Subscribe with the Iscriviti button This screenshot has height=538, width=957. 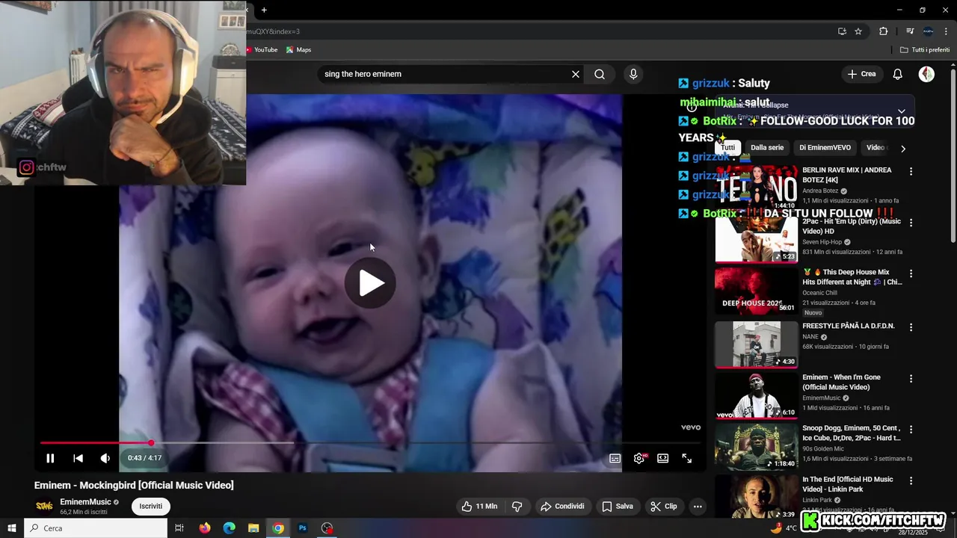coord(151,506)
